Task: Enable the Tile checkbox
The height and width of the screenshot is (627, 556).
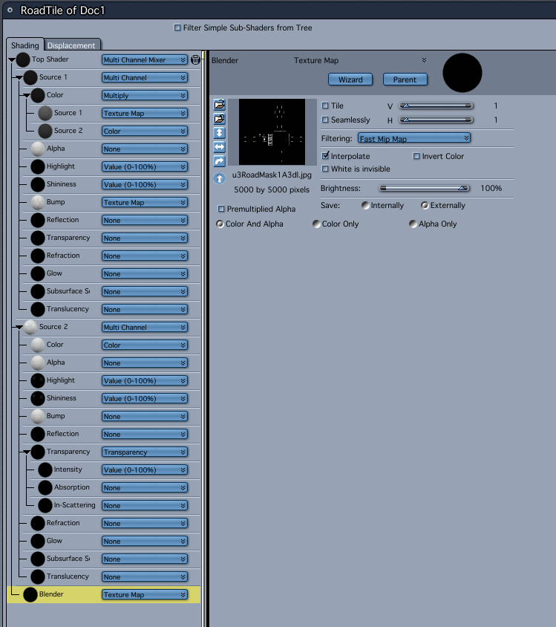Action: coord(325,105)
